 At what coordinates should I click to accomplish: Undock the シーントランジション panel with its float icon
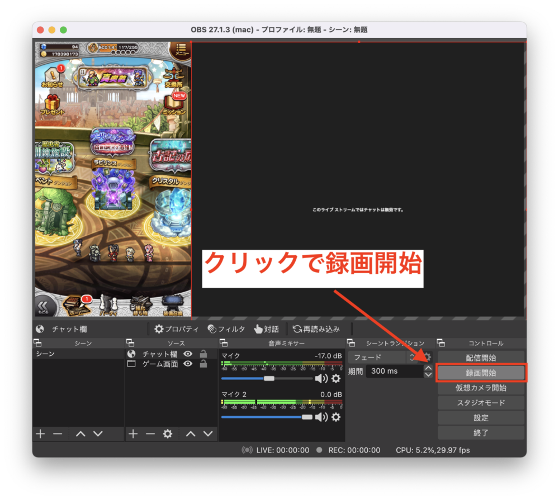pyautogui.click(x=351, y=343)
